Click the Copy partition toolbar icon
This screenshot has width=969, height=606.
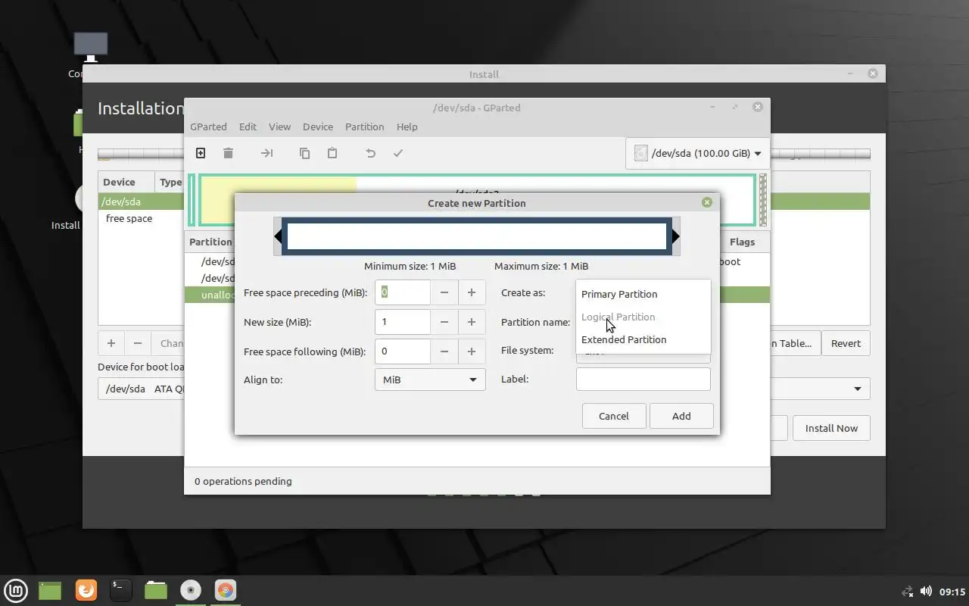[304, 153]
